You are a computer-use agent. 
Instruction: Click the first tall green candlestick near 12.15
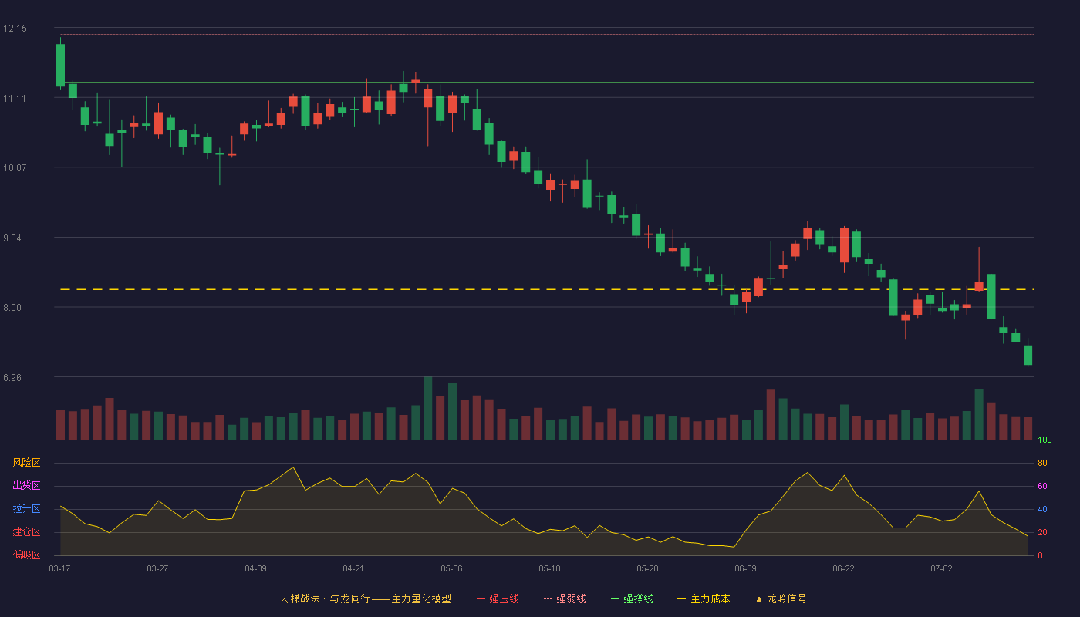(x=60, y=65)
